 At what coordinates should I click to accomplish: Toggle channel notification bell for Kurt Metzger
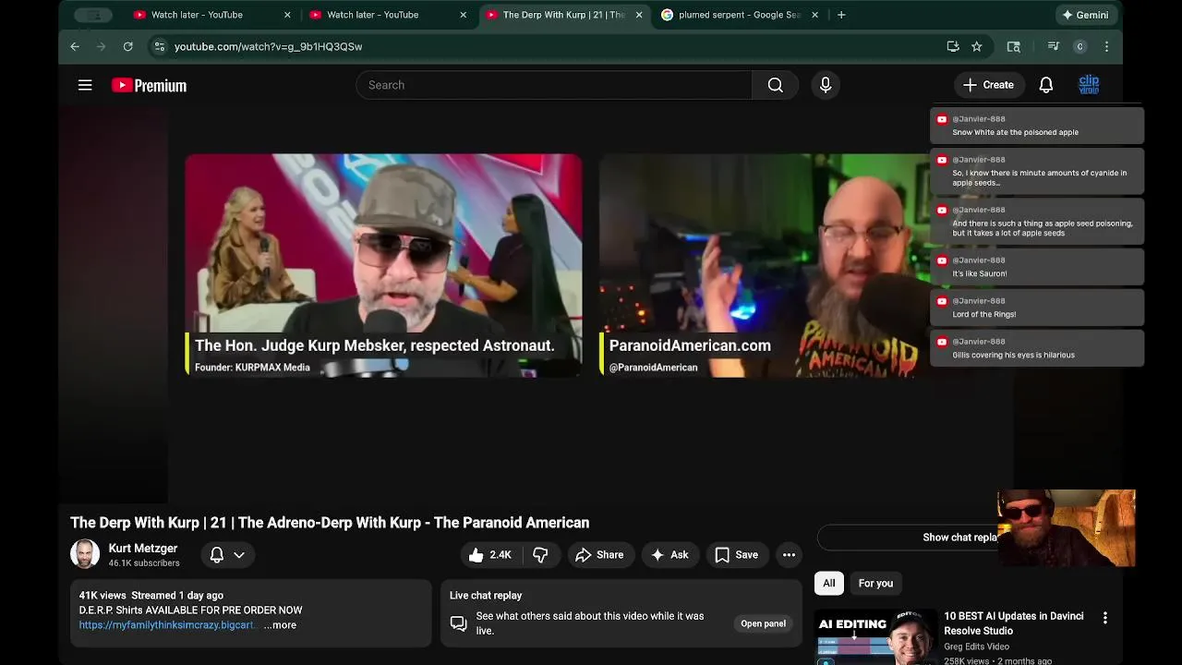click(217, 555)
